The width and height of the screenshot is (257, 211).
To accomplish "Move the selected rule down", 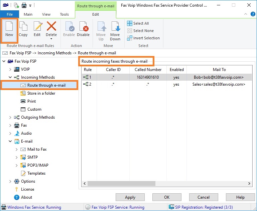I will [x=115, y=31].
